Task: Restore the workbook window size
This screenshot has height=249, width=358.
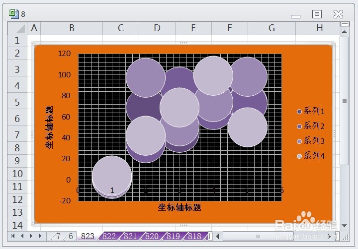Action: 317,14
